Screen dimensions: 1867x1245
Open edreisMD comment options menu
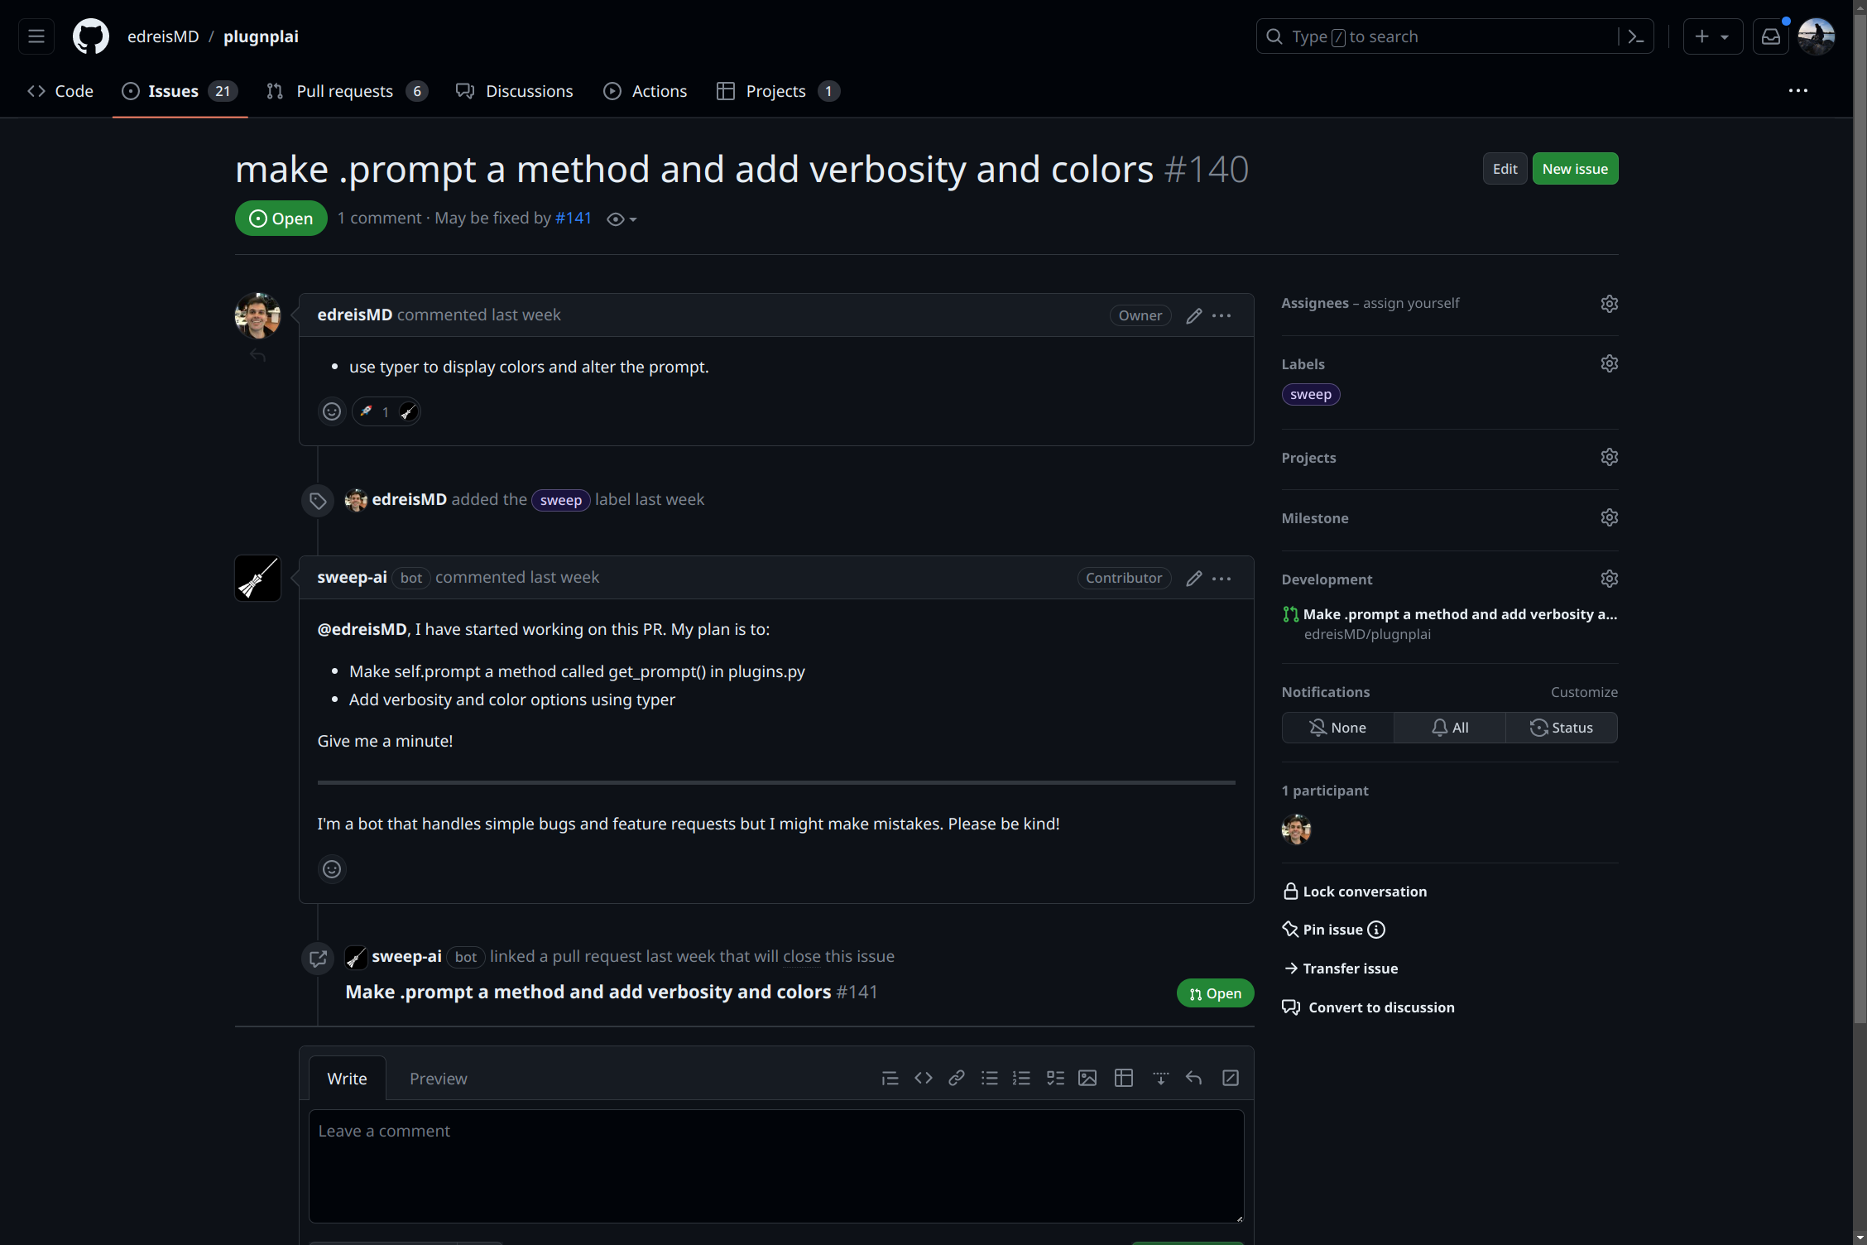click(1221, 315)
